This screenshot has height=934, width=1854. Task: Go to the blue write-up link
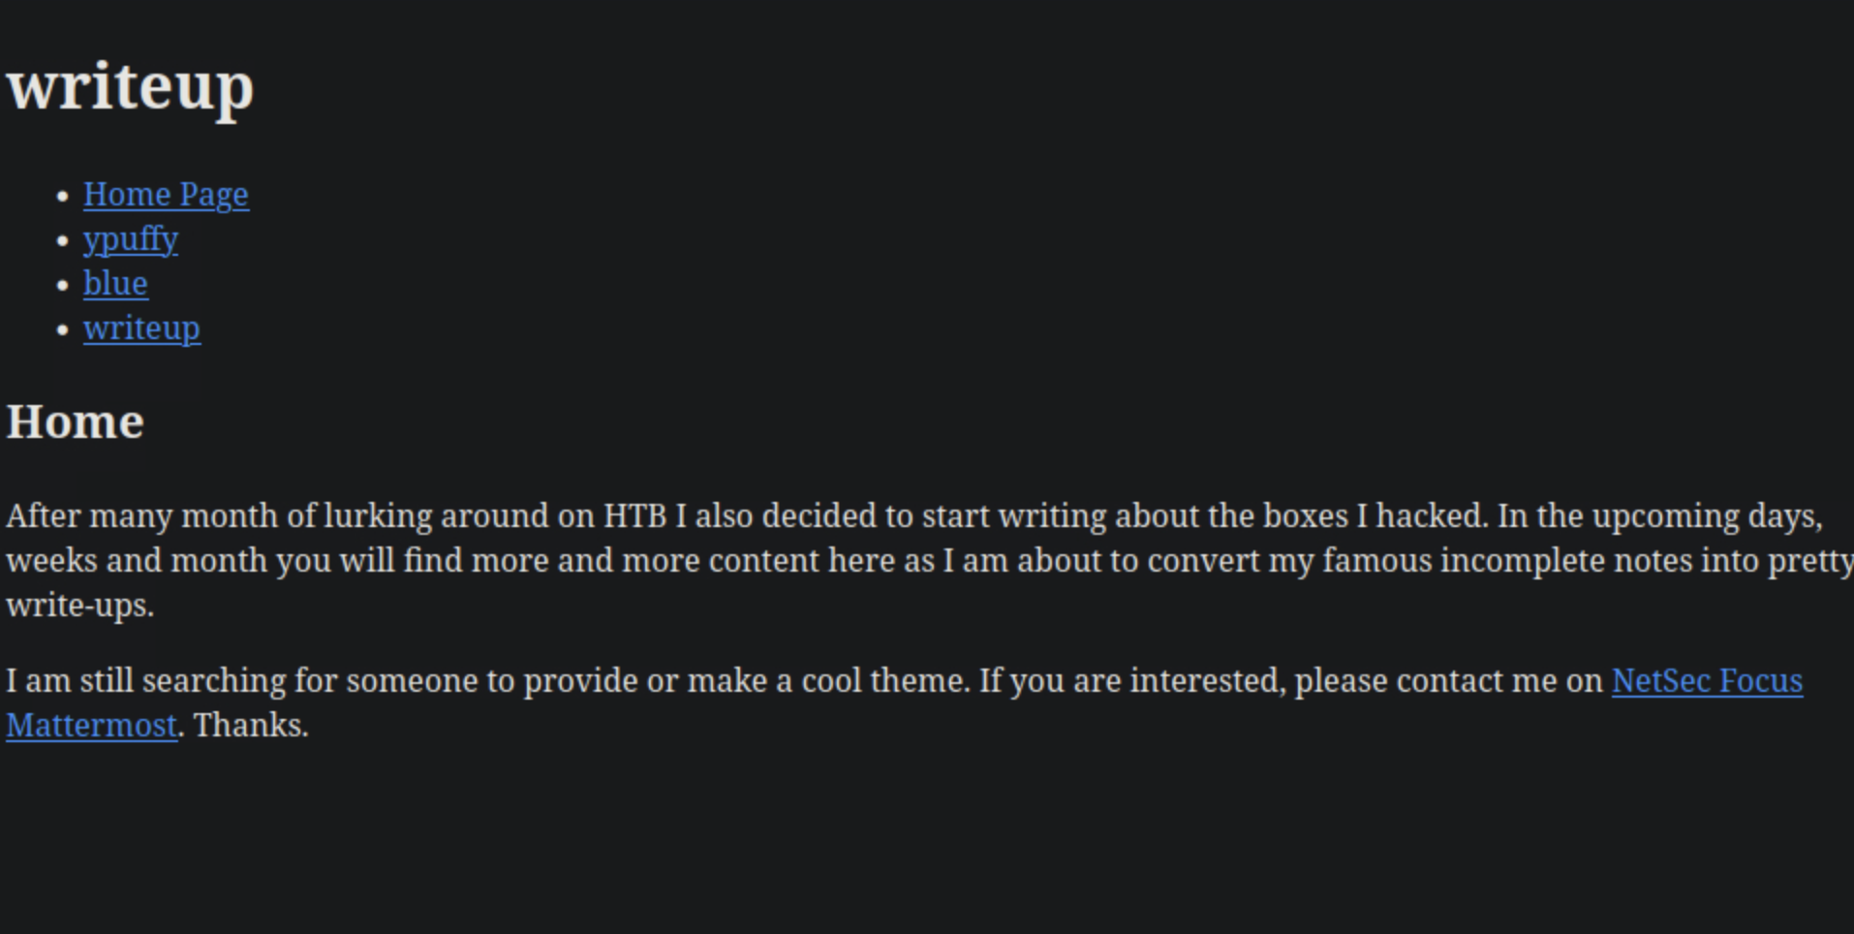[x=115, y=284]
